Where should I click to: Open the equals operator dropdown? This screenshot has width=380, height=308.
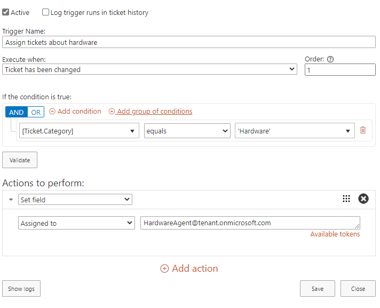tap(187, 131)
